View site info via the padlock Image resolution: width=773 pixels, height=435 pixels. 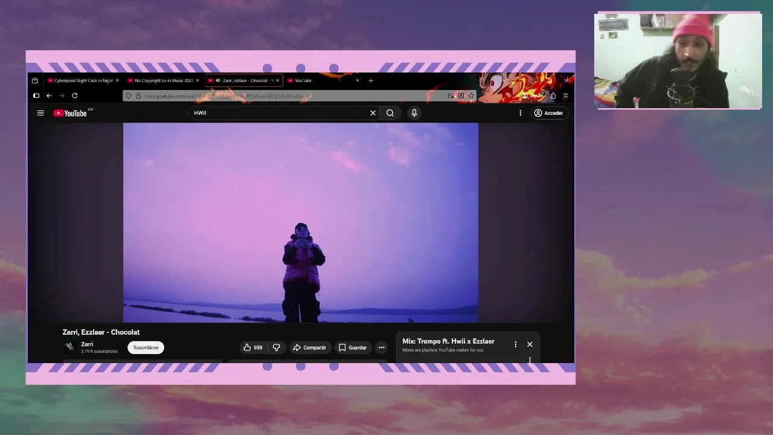coord(138,96)
